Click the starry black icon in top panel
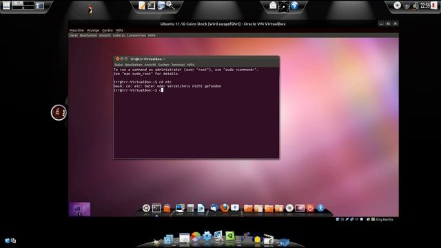 [283, 6]
